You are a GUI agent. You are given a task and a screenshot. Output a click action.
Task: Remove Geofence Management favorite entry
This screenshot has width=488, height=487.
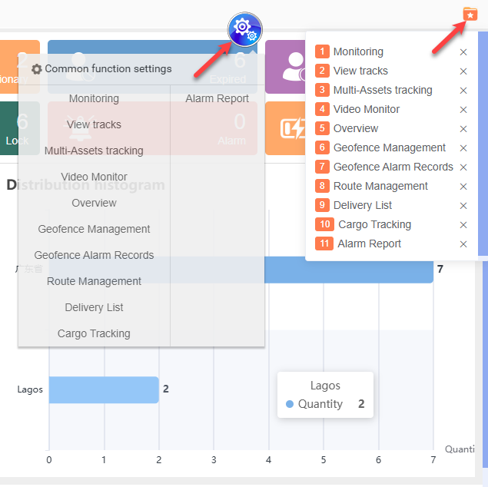tap(463, 148)
